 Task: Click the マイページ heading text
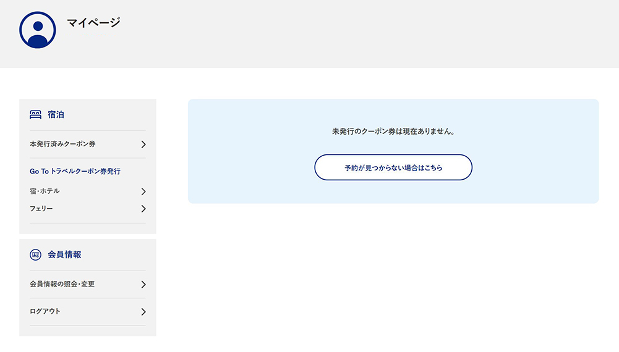[x=93, y=22]
